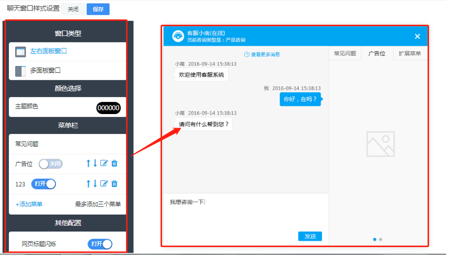The width and height of the screenshot is (453, 259).
Task: Move 广告位 menu up with arrow icon
Action: click(x=88, y=163)
